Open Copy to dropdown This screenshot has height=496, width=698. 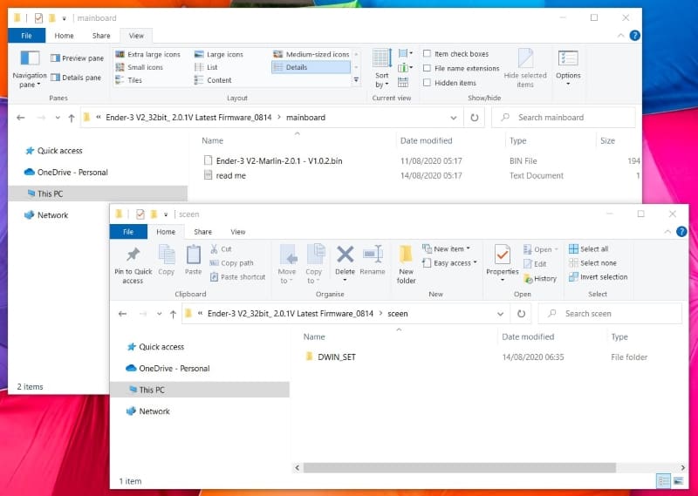314,265
